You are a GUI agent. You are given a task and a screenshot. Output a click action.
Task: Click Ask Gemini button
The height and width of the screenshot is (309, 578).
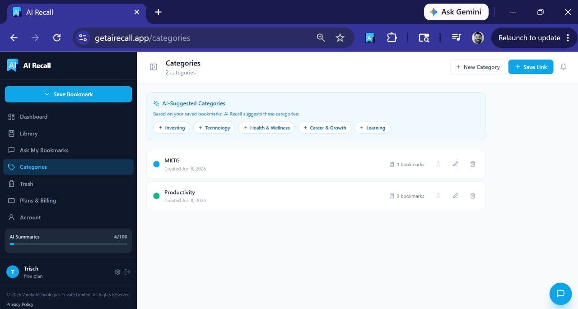pyautogui.click(x=456, y=12)
